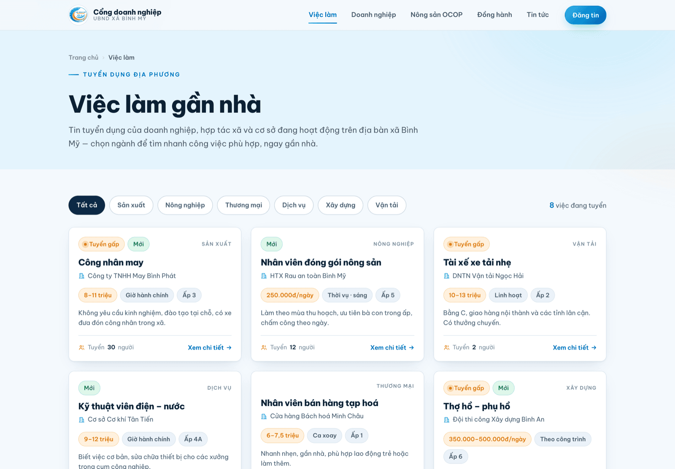This screenshot has width=675, height=469.
Task: Go to Nông sản OCOP page
Action: tap(437, 15)
